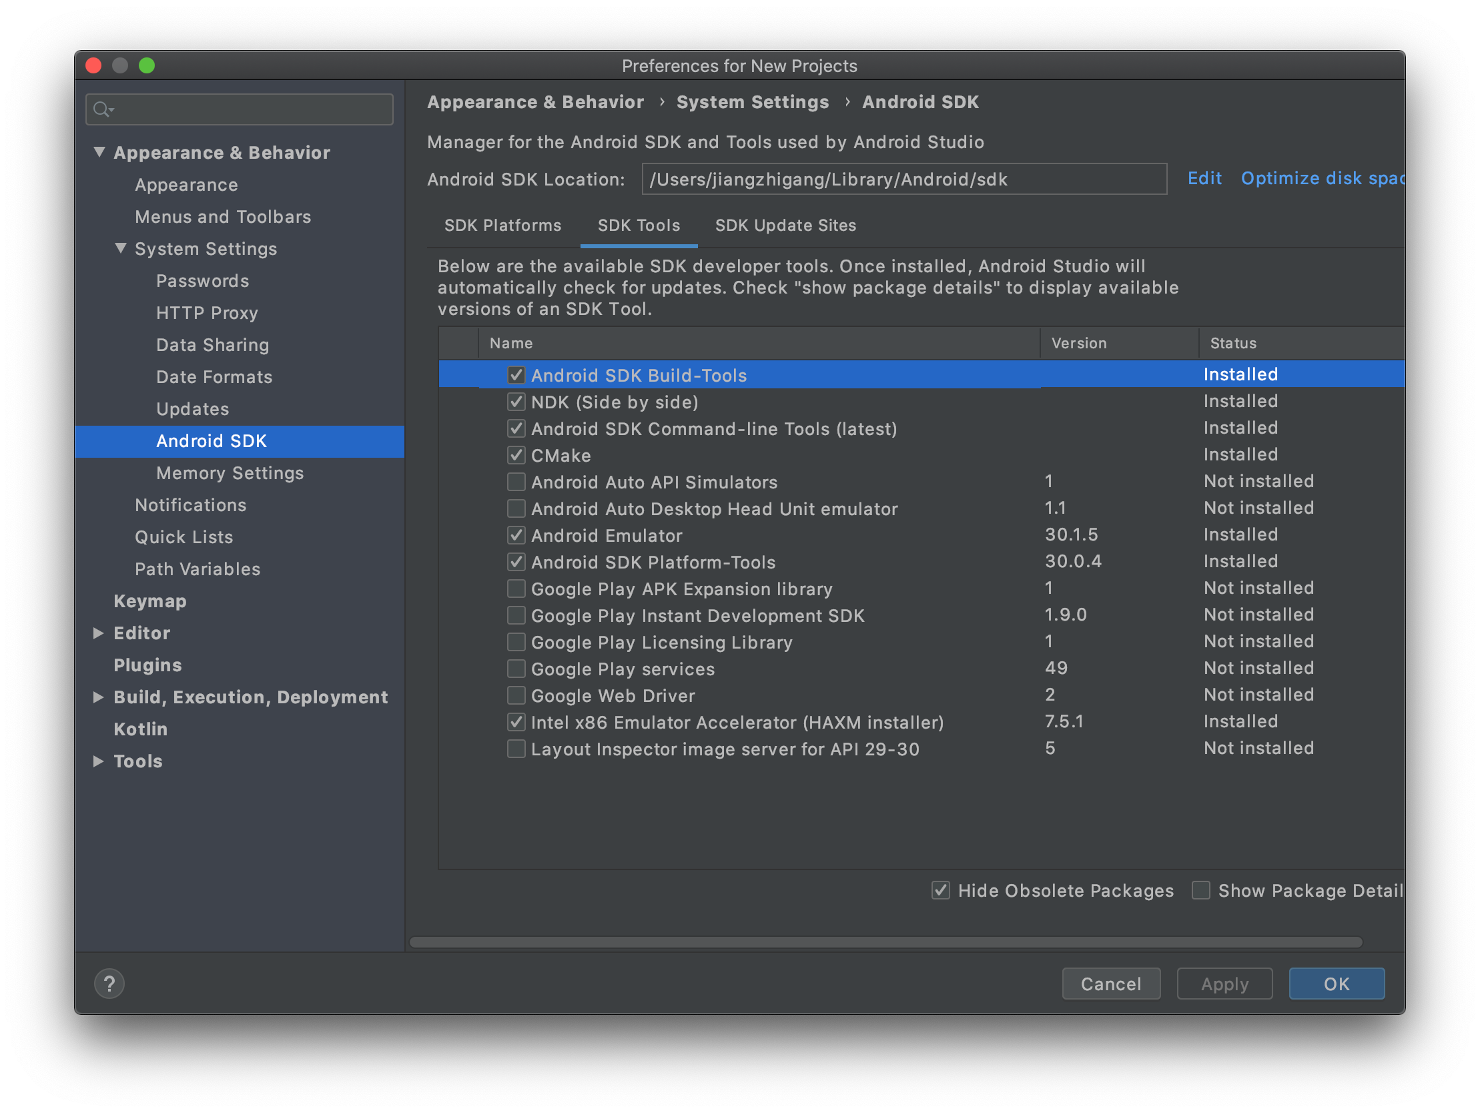Screen dimensions: 1480x1113
Task: Click the Cancel button
Action: [1111, 983]
